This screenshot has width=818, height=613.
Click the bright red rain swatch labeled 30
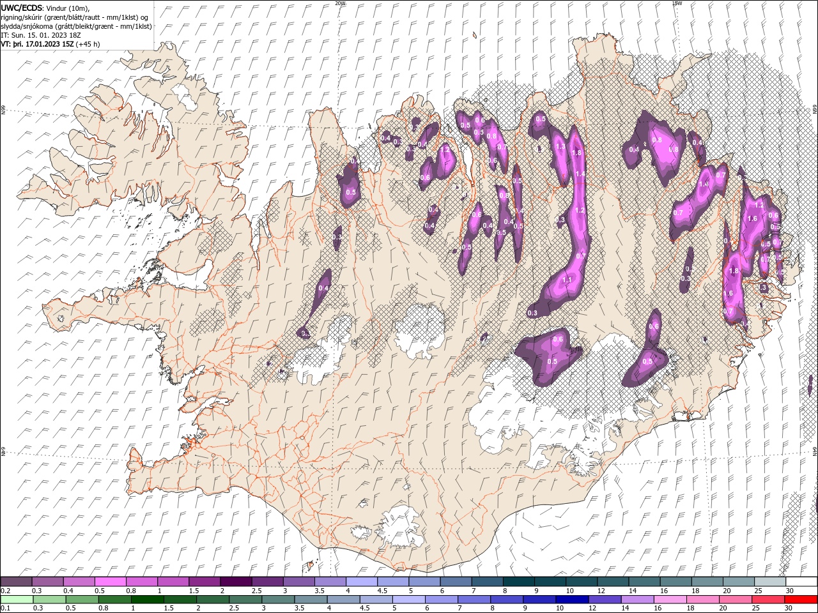[x=801, y=600]
